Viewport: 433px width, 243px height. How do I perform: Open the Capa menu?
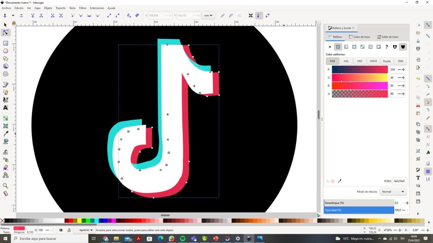click(x=37, y=8)
